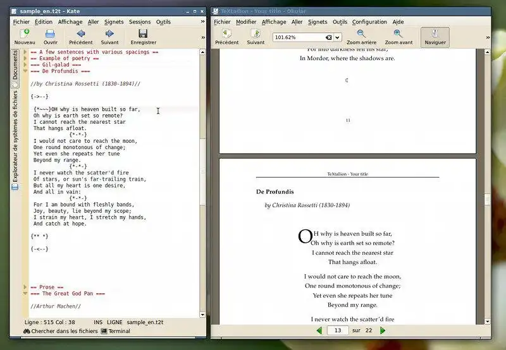Screen dimensions: 506x350
Task: Go forward with Kate's Suivant arrow
Action: coord(109,33)
